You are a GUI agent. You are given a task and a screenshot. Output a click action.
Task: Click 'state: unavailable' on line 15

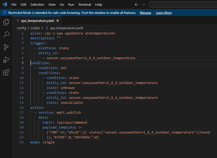click(x=65, y=103)
